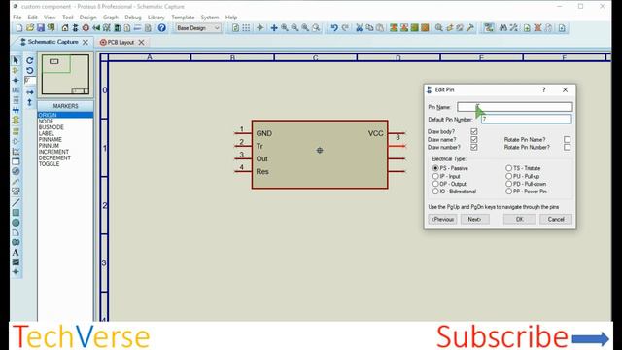Open the Debug menu
Viewport: 622px width, 350px height.
coord(132,17)
